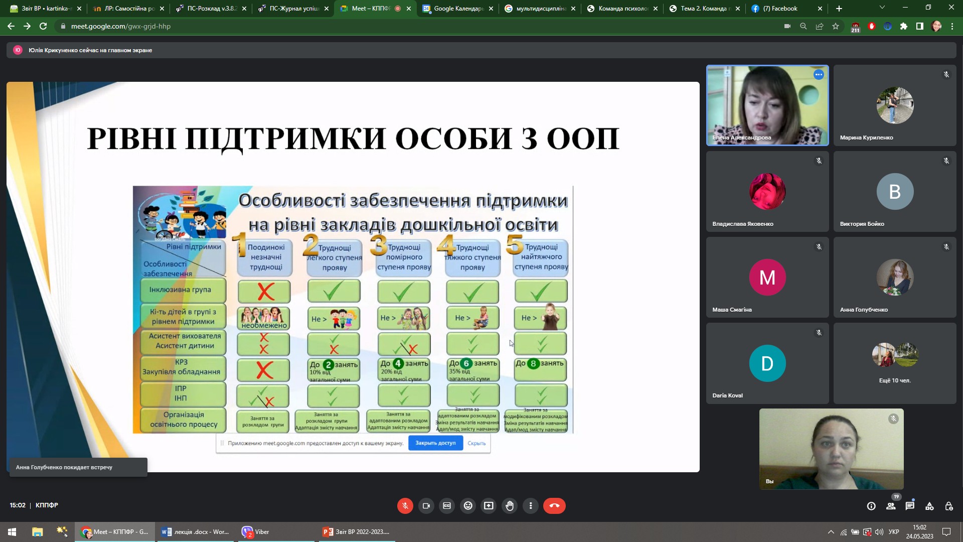The height and width of the screenshot is (542, 963).
Task: Open tab search dropdown chevron
Action: coord(882,8)
